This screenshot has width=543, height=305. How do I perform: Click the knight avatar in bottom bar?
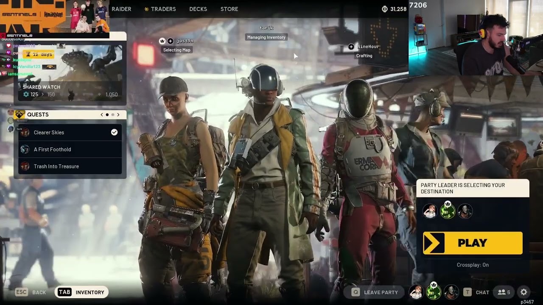click(x=451, y=292)
